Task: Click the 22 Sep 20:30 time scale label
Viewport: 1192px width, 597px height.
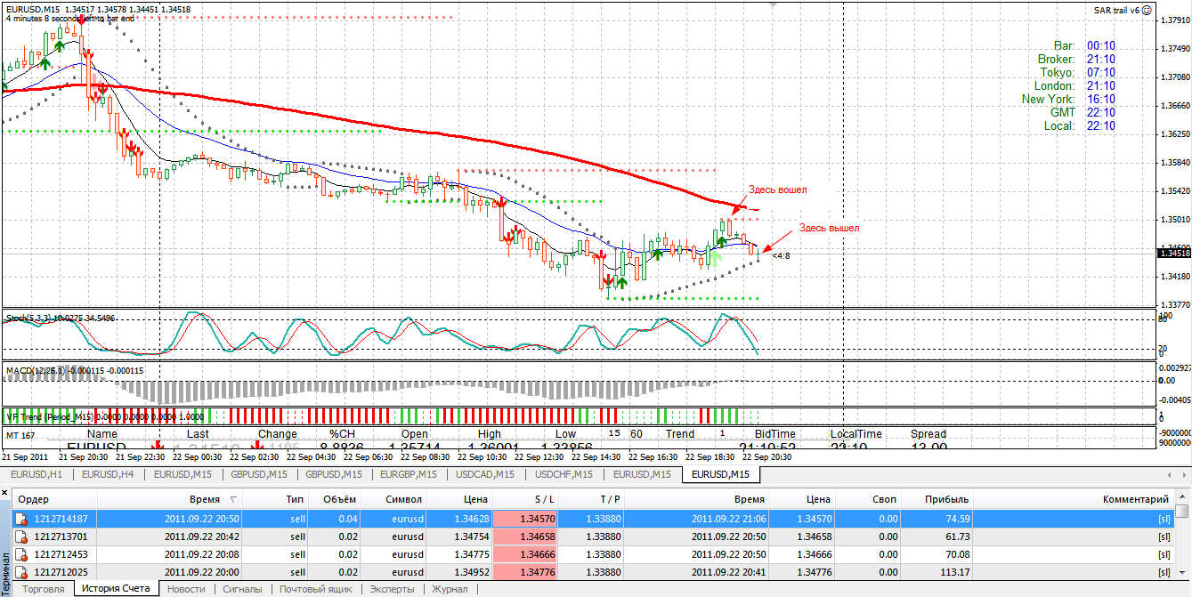Action: (766, 456)
